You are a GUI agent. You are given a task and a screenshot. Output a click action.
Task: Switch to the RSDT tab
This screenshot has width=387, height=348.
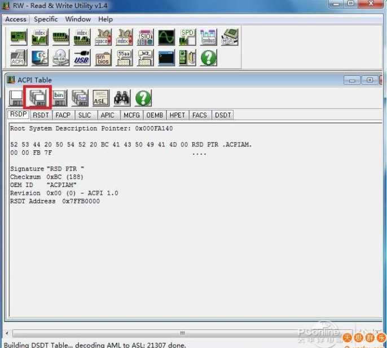tap(41, 115)
